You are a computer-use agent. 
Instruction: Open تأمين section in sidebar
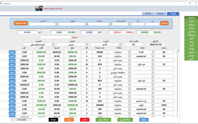(x=191, y=59)
